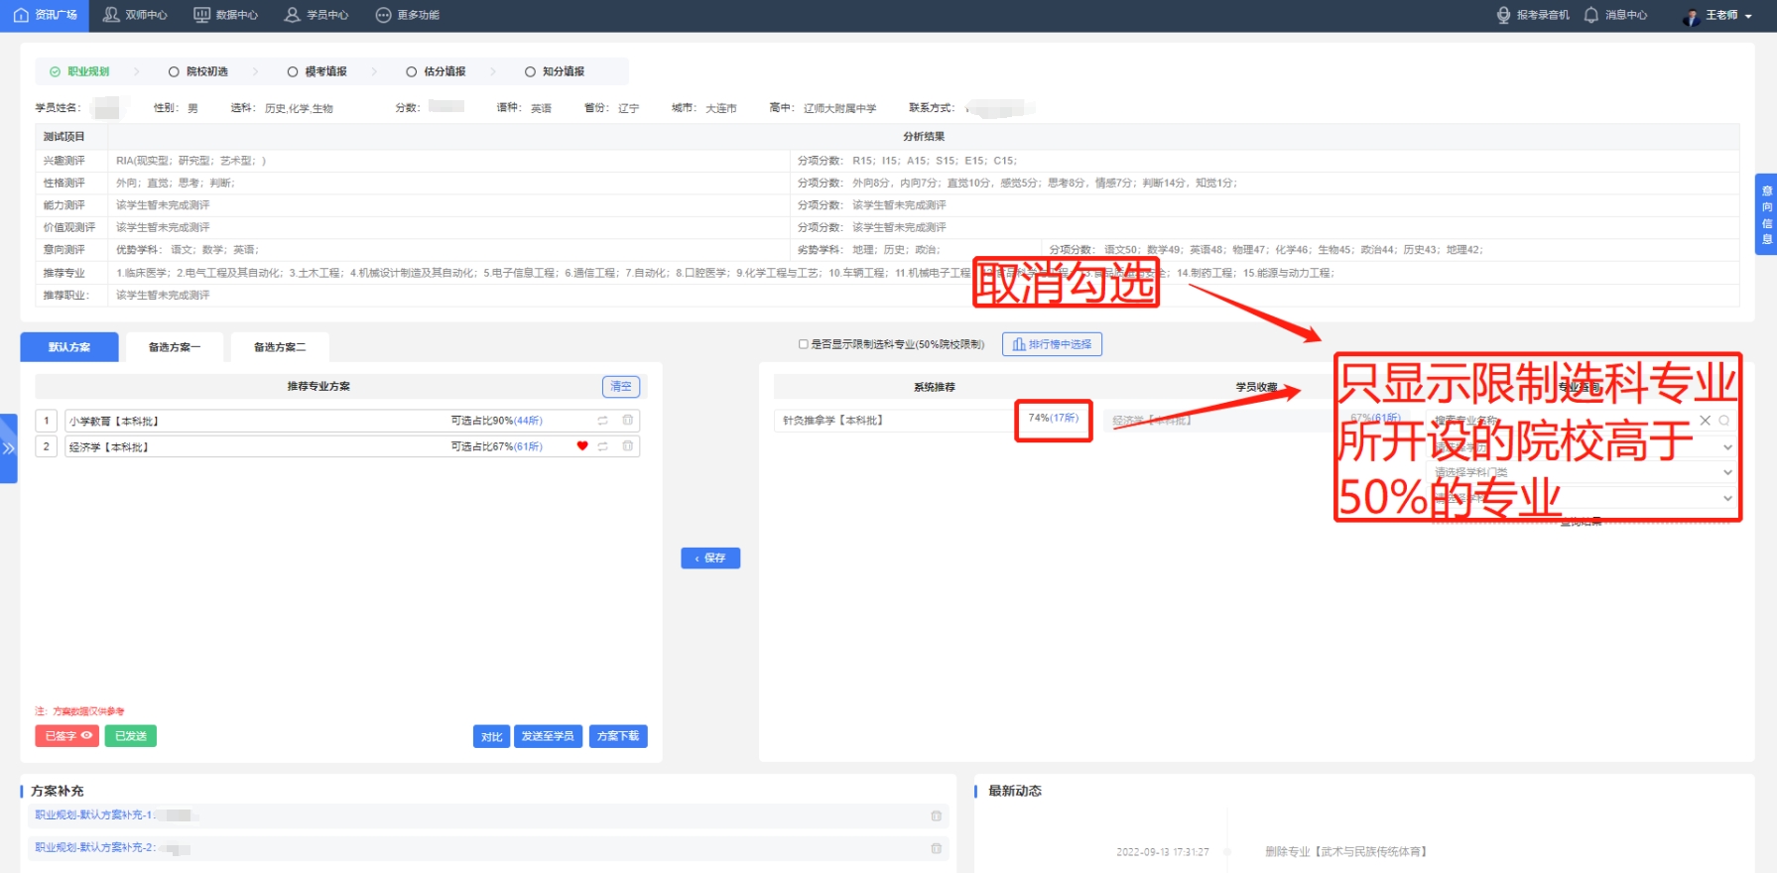Open 74%(17所) schools link
This screenshot has width=1777, height=873.
tap(1054, 418)
